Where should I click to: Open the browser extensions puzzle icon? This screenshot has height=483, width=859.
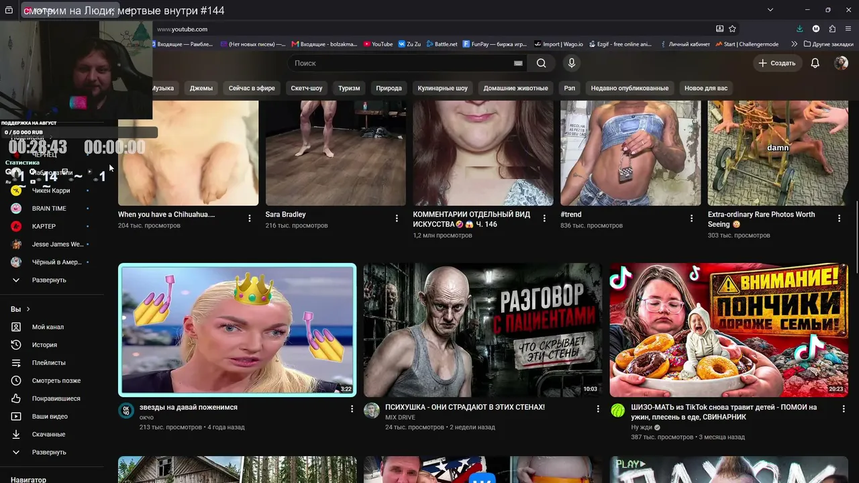[832, 29]
